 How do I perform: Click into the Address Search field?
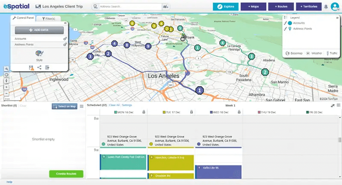130,6
